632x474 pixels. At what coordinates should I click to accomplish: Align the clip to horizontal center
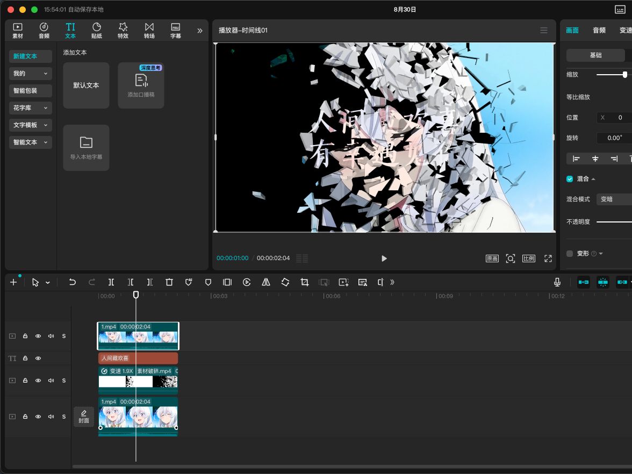595,159
